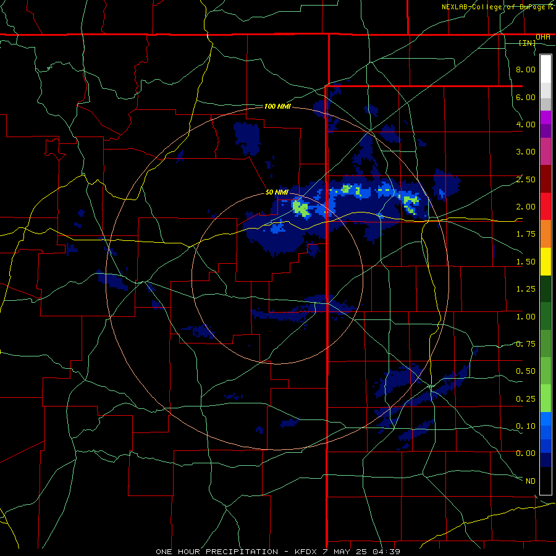
Task: Click the navy legend swatch below 0.00
Action: pos(545,460)
